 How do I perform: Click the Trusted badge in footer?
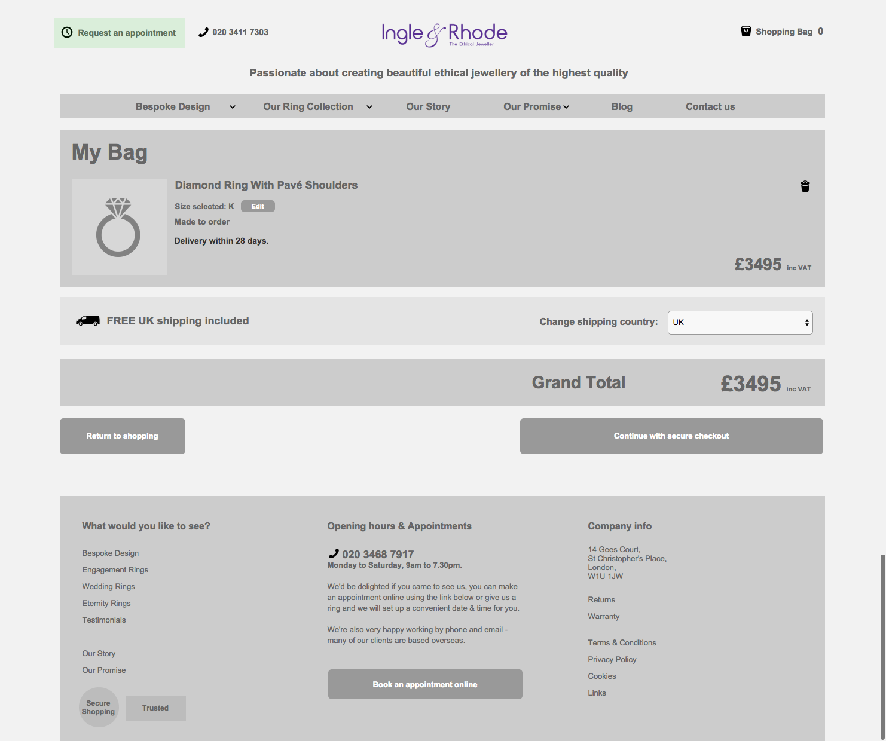pos(155,708)
